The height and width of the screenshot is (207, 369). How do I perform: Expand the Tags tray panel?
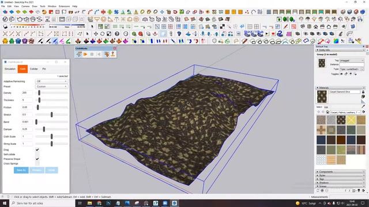coord(340,179)
